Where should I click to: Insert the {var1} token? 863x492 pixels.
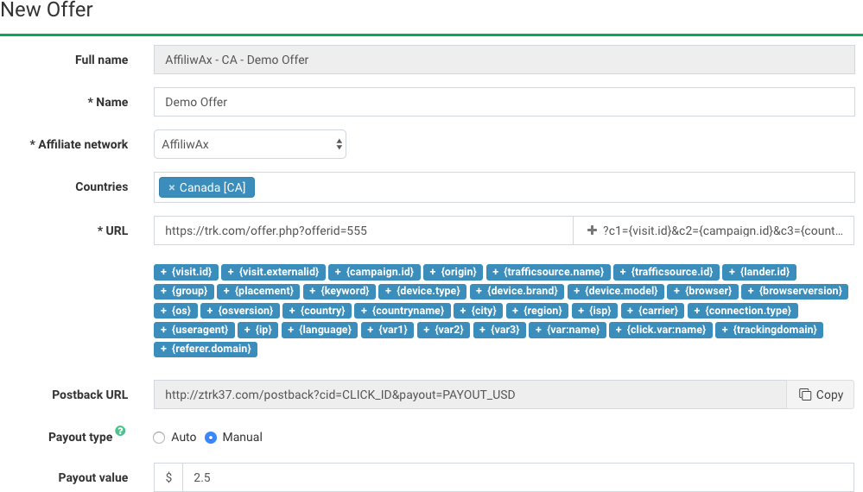(x=388, y=330)
